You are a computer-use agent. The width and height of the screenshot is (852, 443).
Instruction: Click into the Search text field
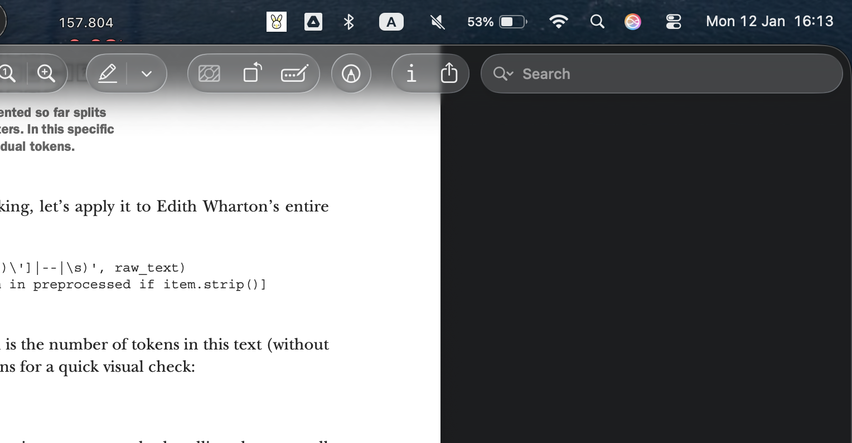click(x=669, y=73)
